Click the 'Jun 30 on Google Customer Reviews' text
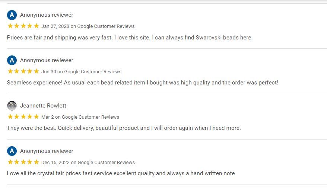This screenshot has height=189, width=327. pyautogui.click(x=81, y=72)
